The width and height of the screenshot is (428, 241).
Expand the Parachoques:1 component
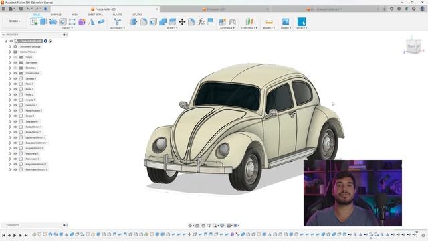[10, 110]
